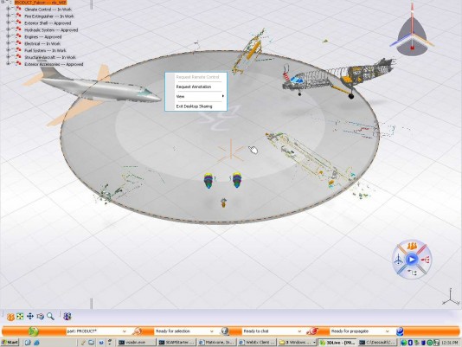Click the black branch quadrant at compass bottom

coord(412,273)
